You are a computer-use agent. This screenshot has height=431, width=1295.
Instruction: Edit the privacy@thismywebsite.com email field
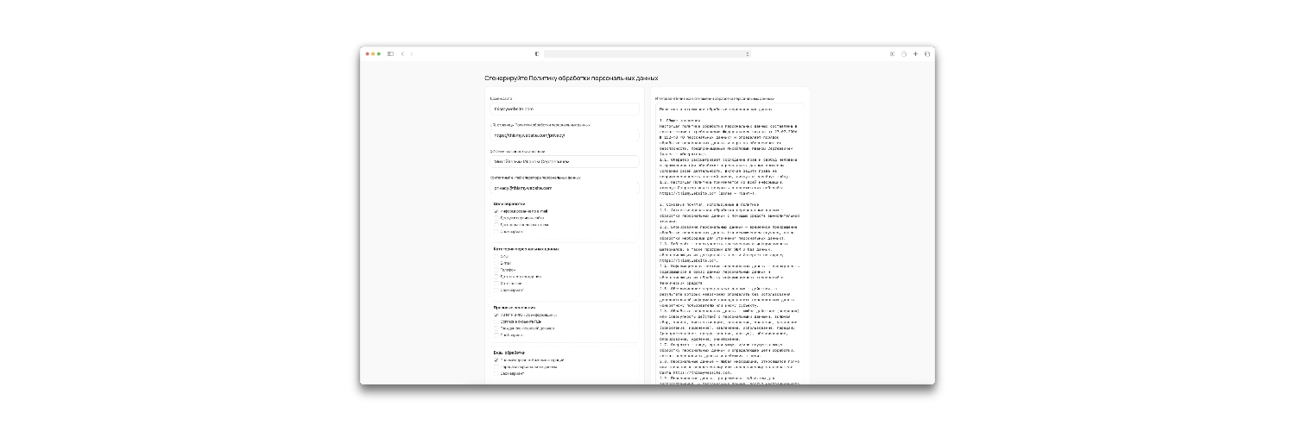click(564, 187)
